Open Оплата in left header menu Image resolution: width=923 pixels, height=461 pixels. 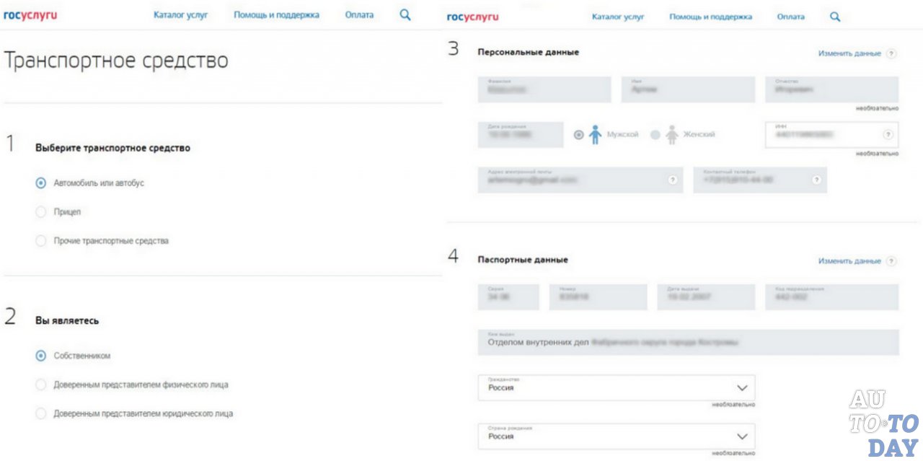point(359,15)
